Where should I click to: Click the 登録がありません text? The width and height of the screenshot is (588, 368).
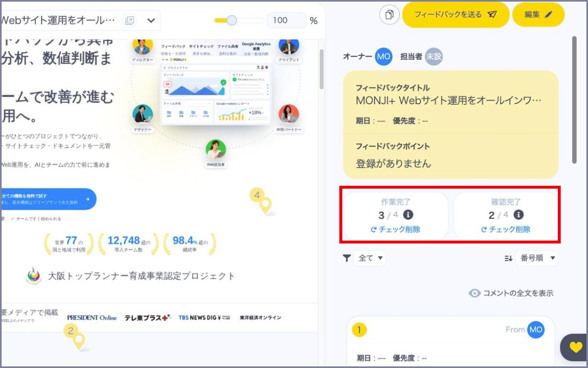point(394,163)
